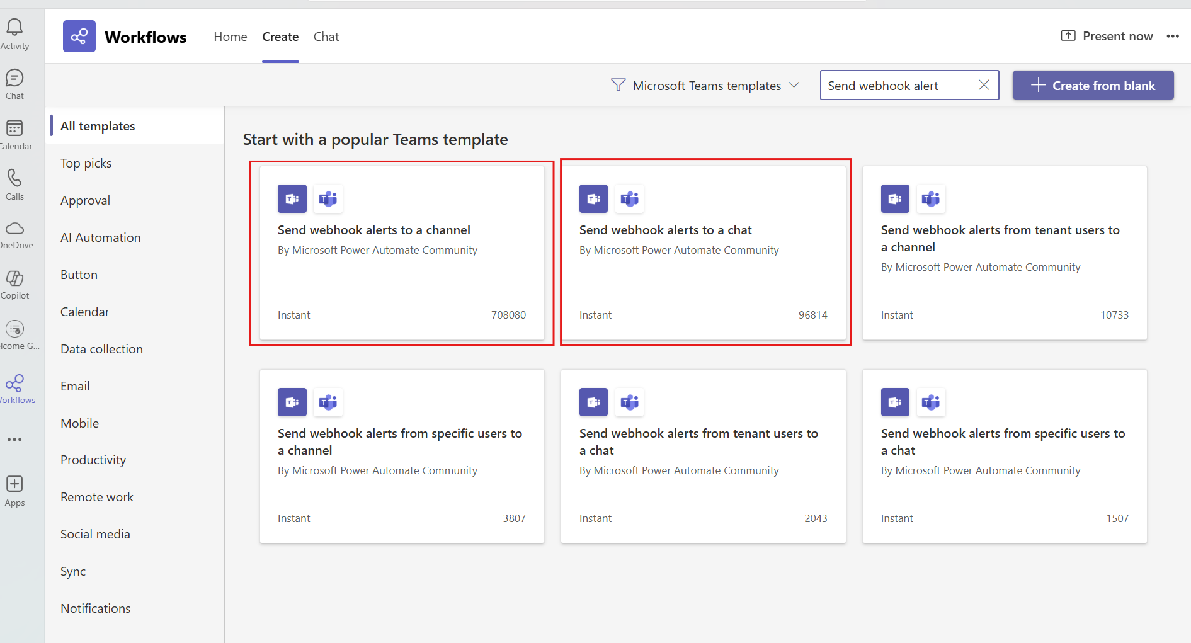Open 'alerts from specific users to a channel' template
This screenshot has width=1191, height=643.
pyautogui.click(x=402, y=456)
